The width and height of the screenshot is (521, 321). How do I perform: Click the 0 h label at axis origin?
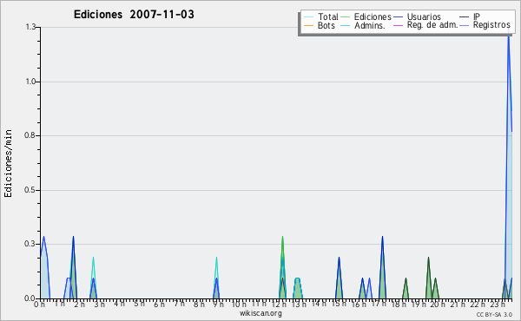click(39, 304)
